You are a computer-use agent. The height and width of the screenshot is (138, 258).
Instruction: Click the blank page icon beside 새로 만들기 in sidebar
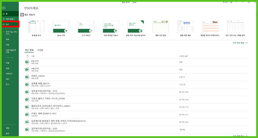click(x=4, y=19)
